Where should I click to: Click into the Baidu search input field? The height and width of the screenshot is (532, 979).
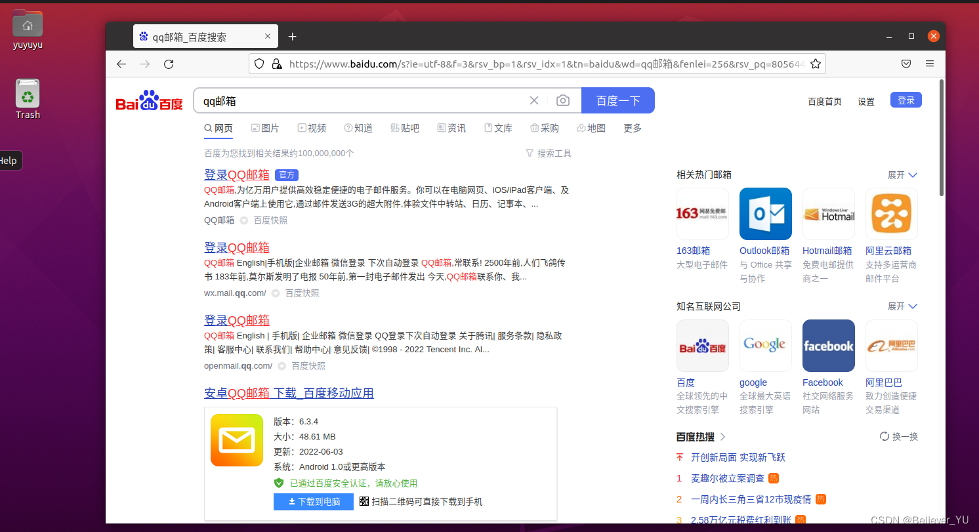tap(361, 100)
